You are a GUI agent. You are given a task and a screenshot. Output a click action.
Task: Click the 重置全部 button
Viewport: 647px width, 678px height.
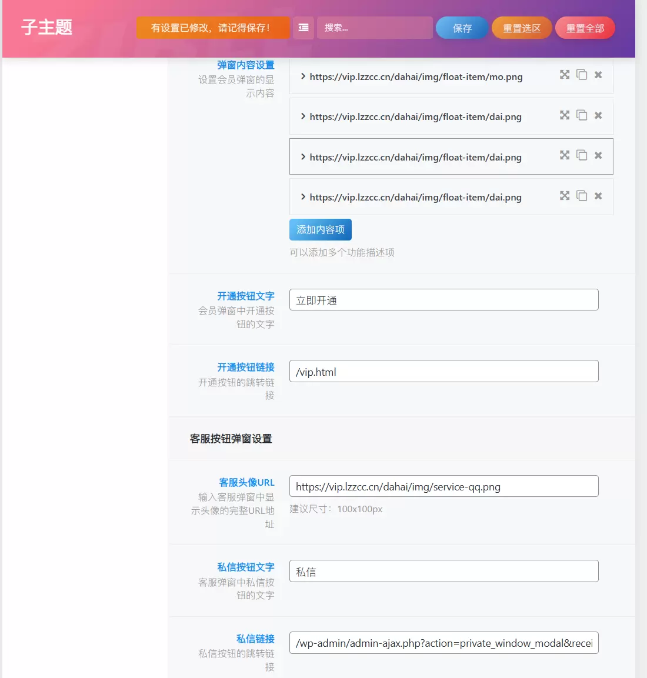pyautogui.click(x=585, y=28)
